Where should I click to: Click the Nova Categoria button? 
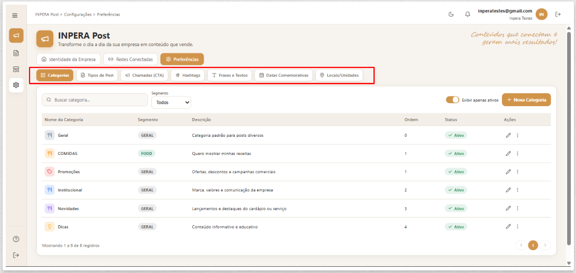coord(526,99)
